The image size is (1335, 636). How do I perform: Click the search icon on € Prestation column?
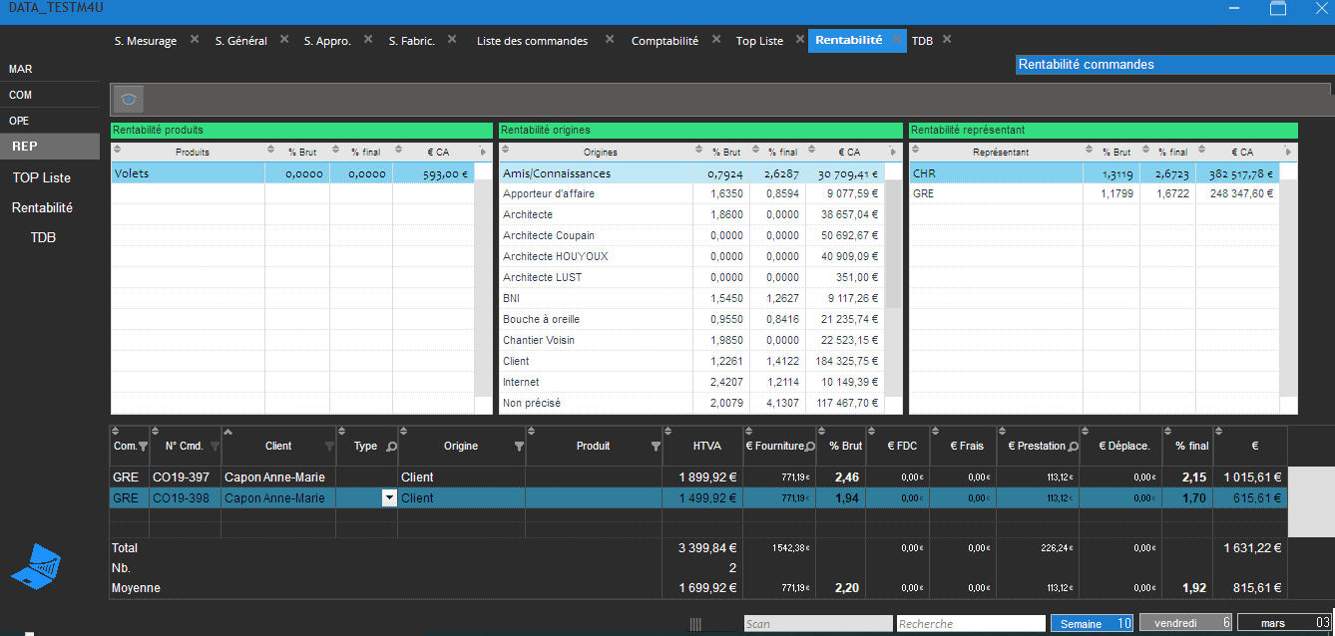coord(1073,447)
